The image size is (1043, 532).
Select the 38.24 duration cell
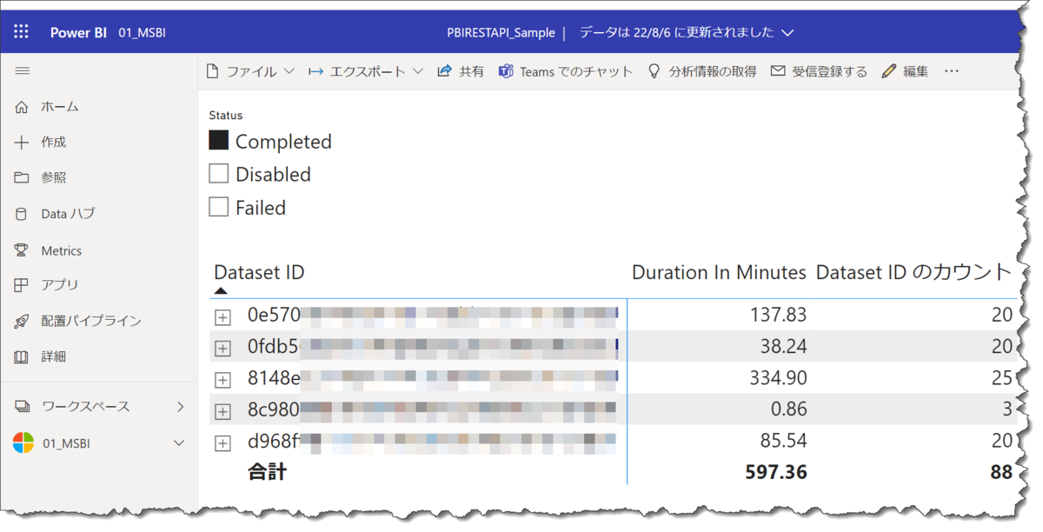tap(783, 346)
